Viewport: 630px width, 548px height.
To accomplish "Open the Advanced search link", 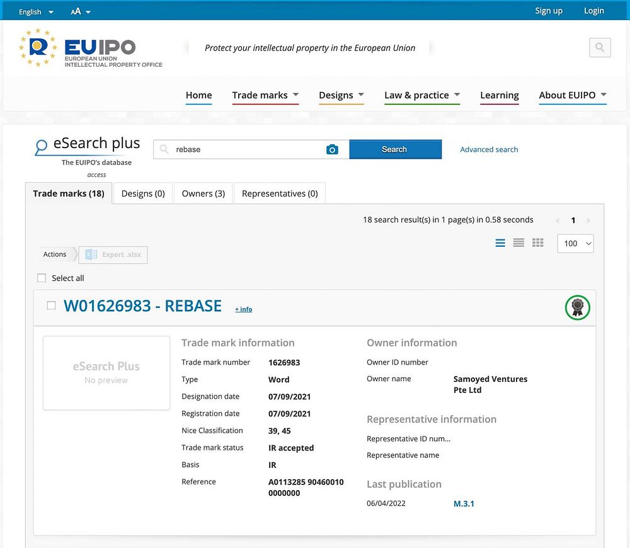I will (x=489, y=149).
